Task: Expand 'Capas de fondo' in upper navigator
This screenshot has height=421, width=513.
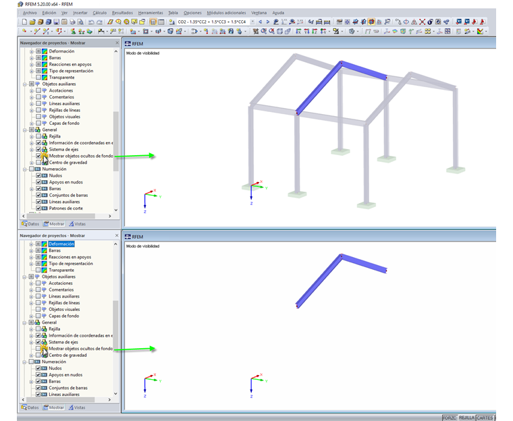Action: (32, 123)
